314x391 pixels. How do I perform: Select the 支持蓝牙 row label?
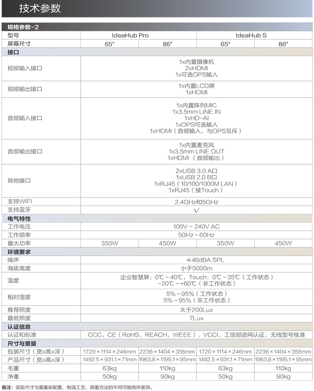point(19,210)
